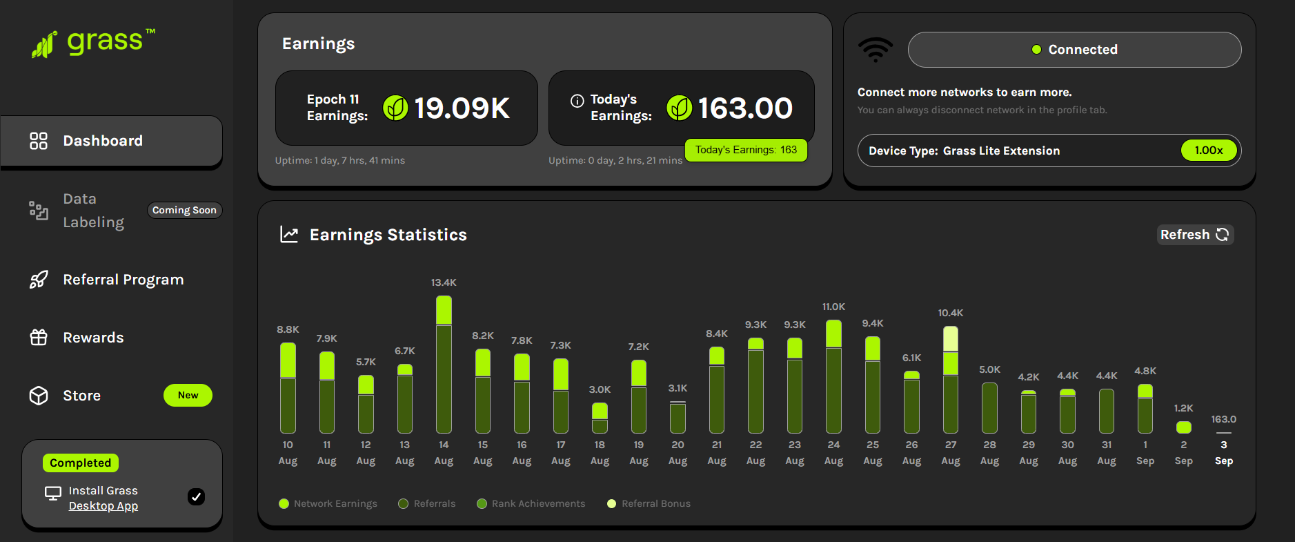Screen dimensions: 1295x542
Task: Click the Wi-Fi connection icon
Action: [876, 49]
